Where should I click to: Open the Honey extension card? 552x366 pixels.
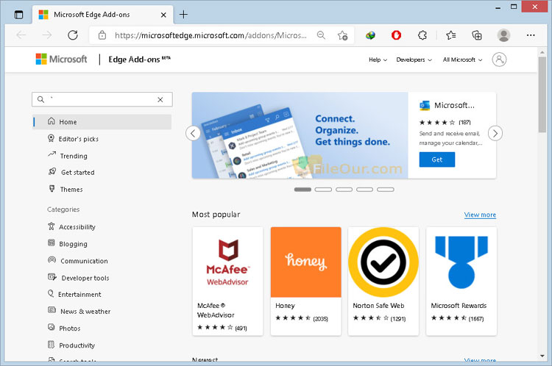305,279
